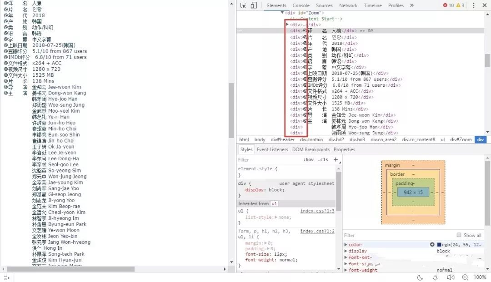491x282 pixels.
Task: Open the Event Listeners sub-tab
Action: (x=272, y=149)
